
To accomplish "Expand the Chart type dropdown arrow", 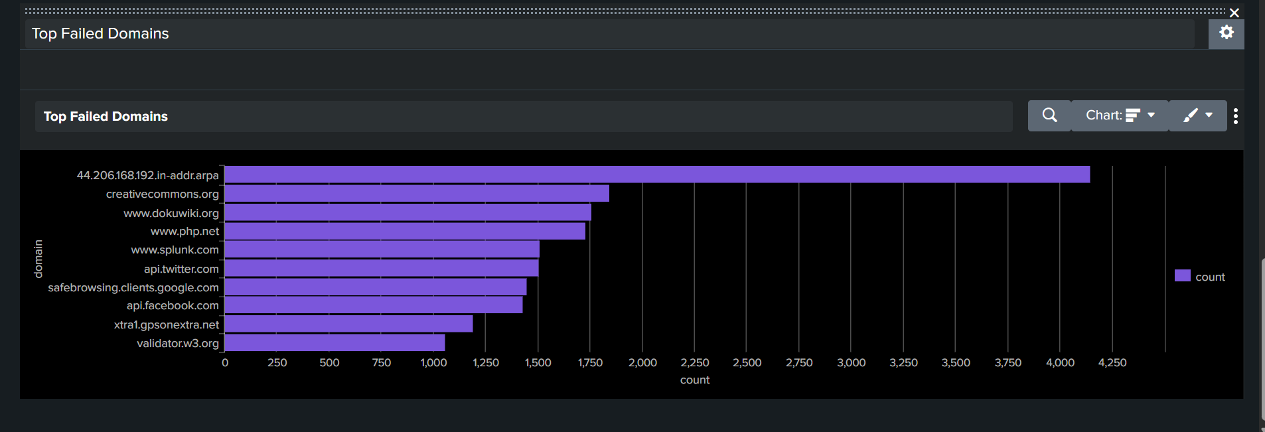I will 1152,115.
